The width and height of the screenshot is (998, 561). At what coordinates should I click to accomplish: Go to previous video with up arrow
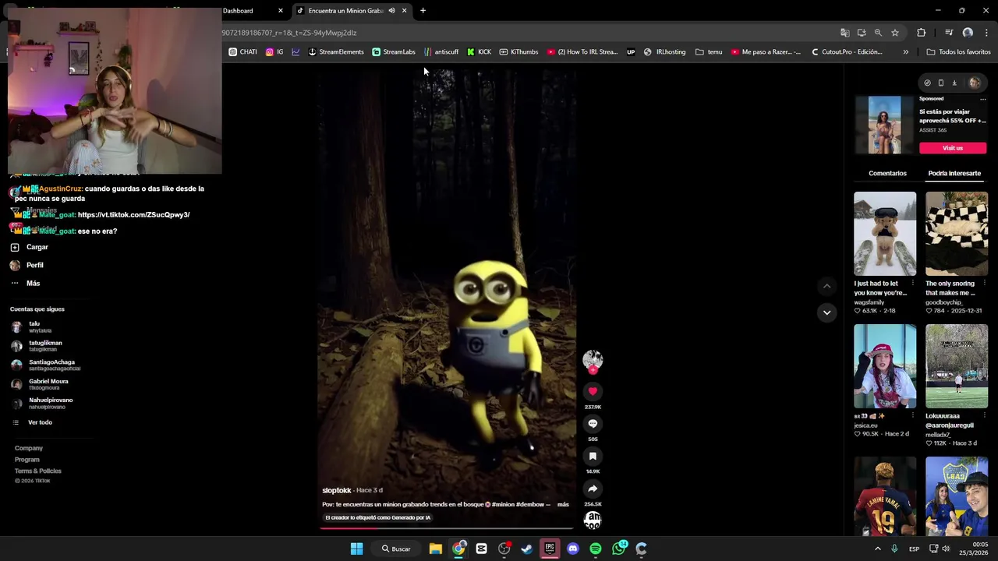pos(827,286)
